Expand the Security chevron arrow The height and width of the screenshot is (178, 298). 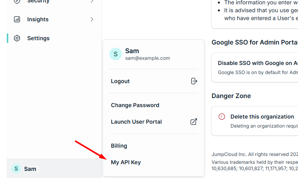pos(92,1)
